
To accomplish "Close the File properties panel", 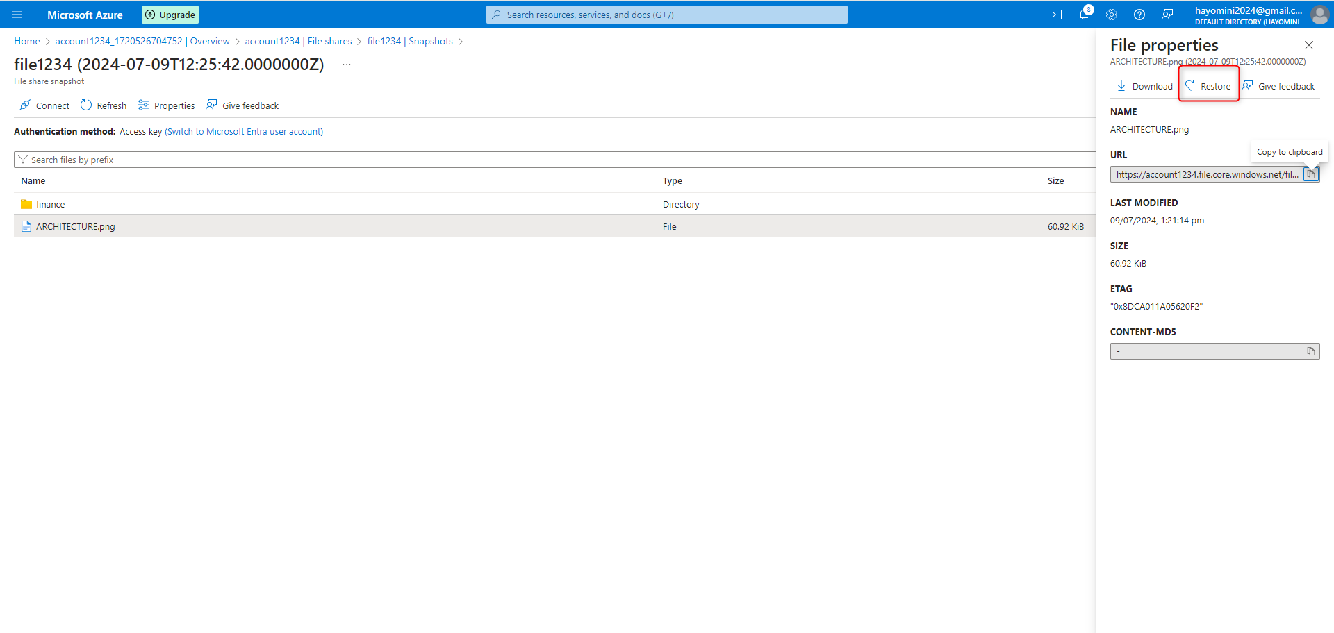I will [x=1309, y=45].
